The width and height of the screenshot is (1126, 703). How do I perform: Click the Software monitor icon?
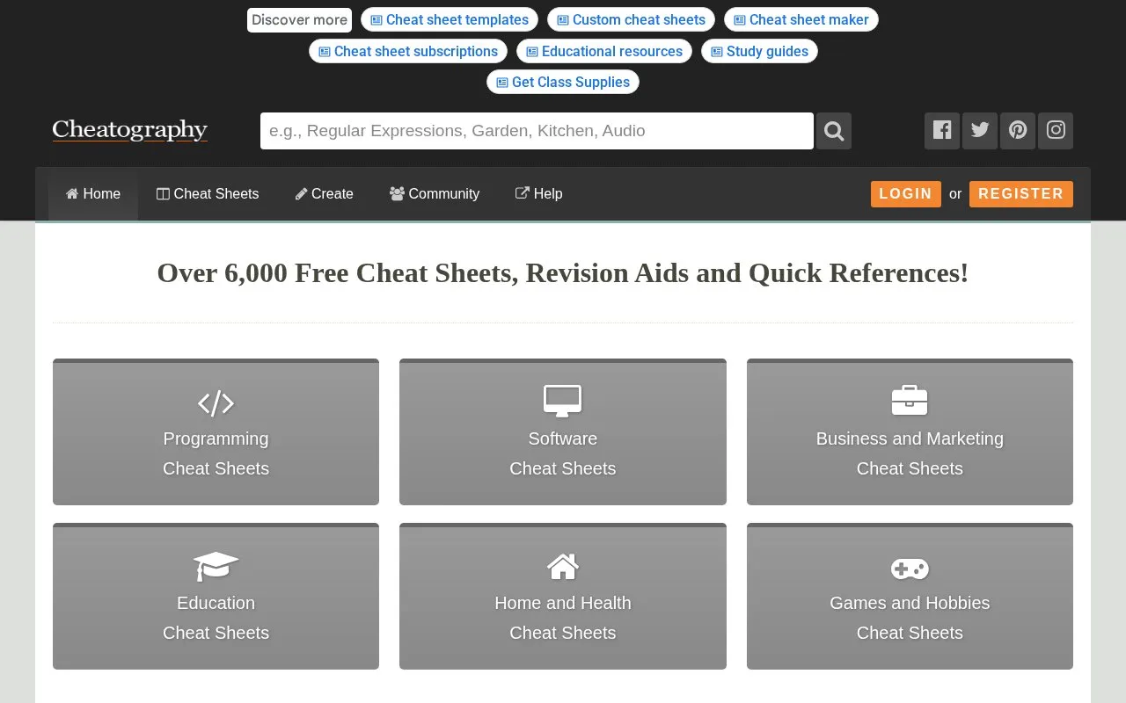(563, 401)
